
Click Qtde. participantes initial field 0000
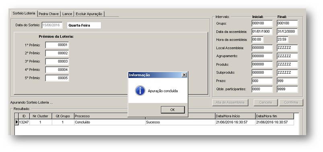click(262, 89)
